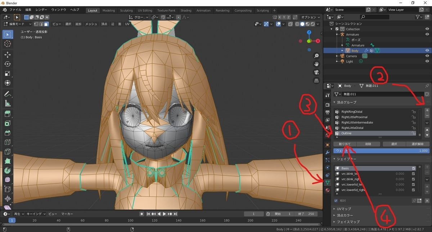Add a new vertex group with plus
432x232 pixels.
tap(427, 110)
